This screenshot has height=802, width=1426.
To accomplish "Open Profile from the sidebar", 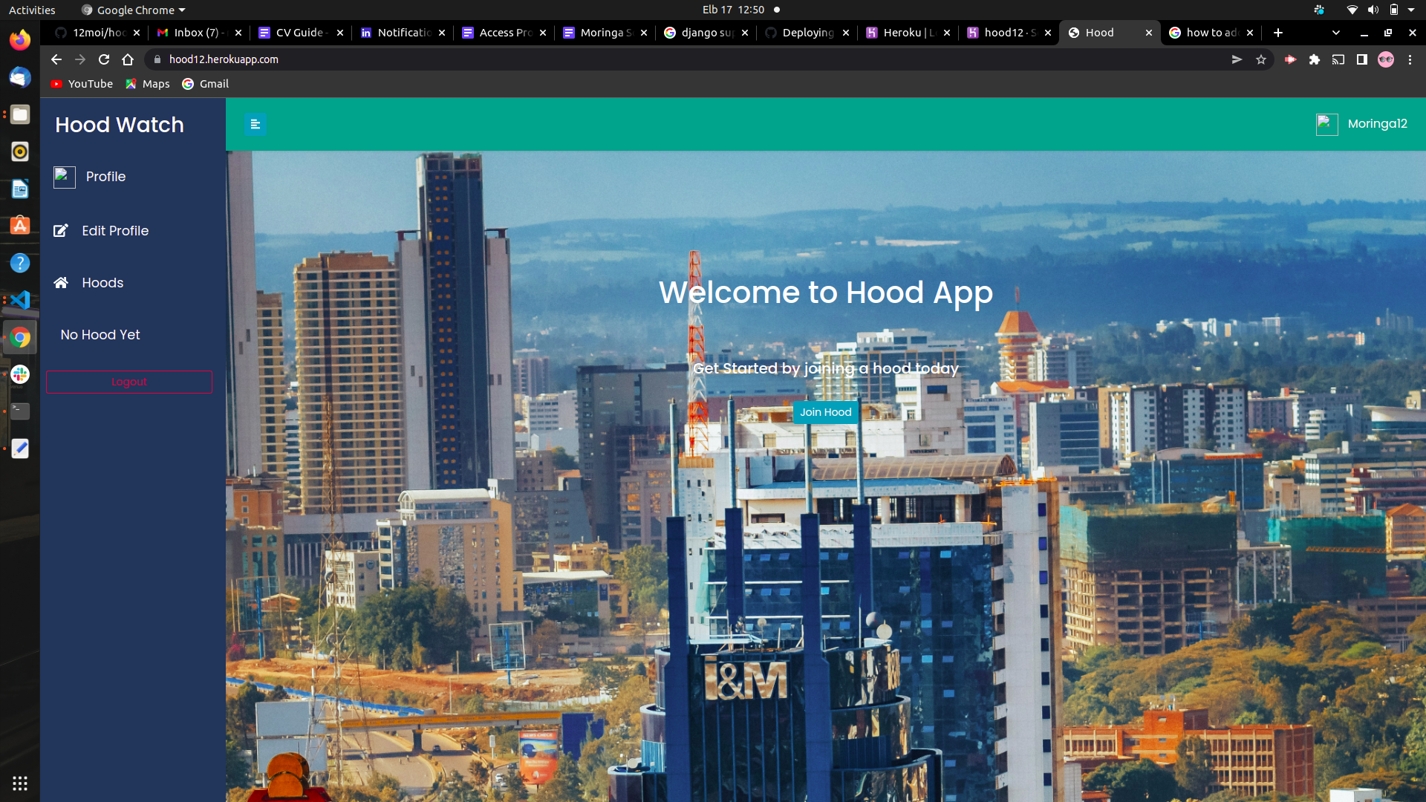I will (105, 177).
